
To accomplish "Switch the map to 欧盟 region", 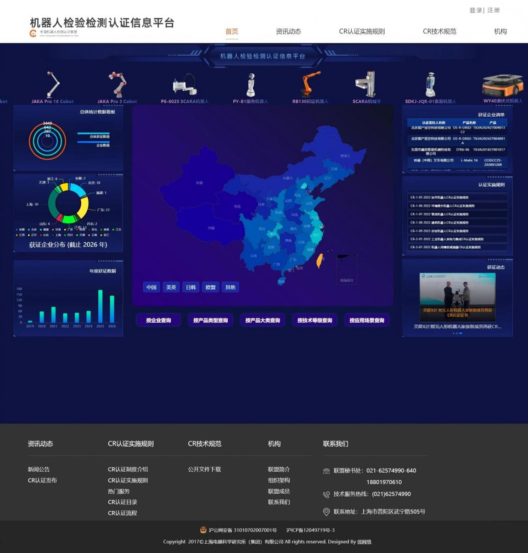I will (211, 287).
